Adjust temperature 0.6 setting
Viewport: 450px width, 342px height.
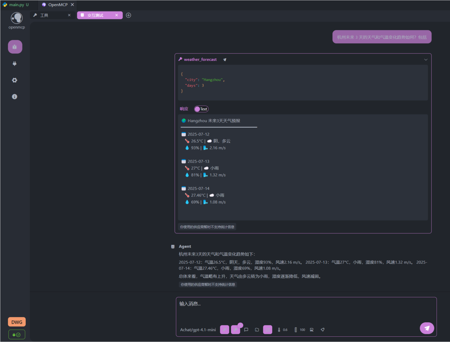point(283,330)
